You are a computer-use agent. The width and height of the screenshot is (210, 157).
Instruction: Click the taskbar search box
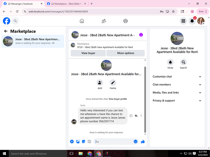click(x=38, y=154)
